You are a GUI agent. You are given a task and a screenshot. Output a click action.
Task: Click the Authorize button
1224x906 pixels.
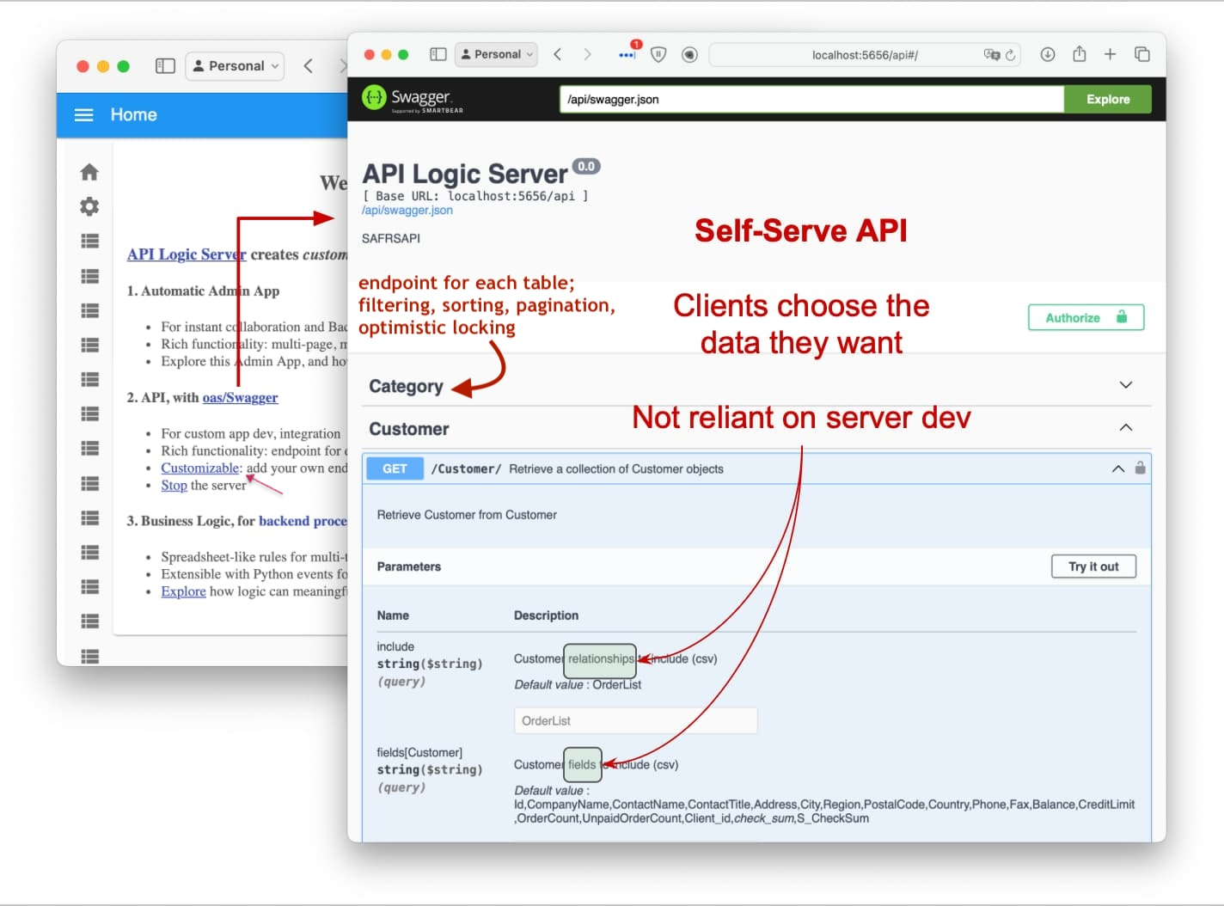(x=1086, y=317)
